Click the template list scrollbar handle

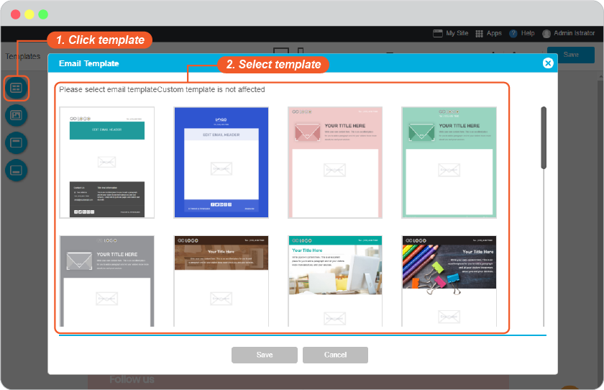click(544, 138)
